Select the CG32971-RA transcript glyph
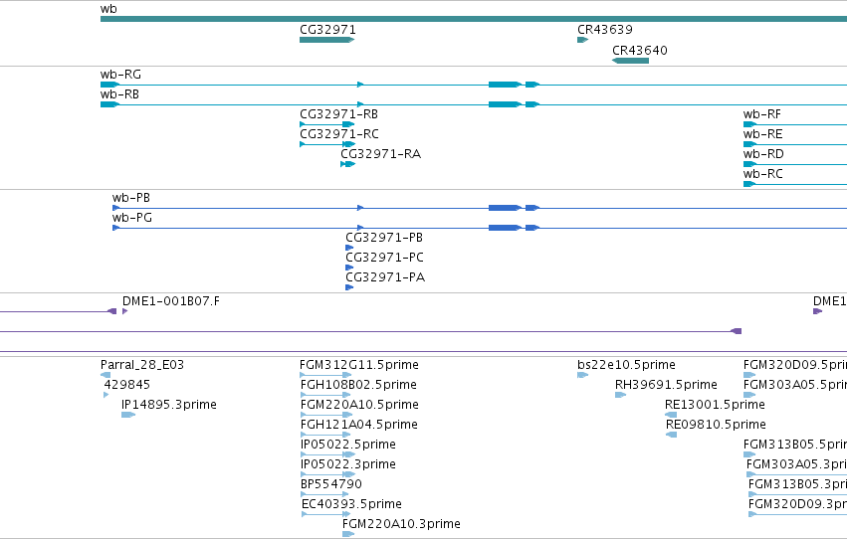Screen dimensions: 847x539 348,164
